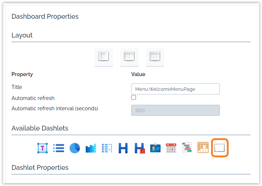The image size is (262, 186).
Task: Select the two-column layout
Action: 129,57
